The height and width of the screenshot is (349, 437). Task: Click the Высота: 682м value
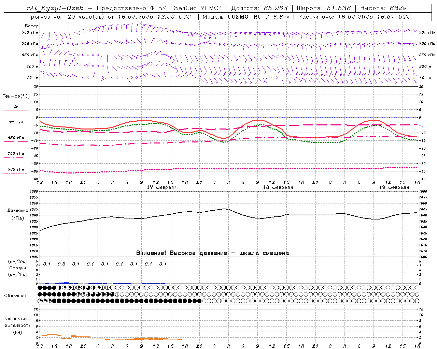pyautogui.click(x=383, y=8)
